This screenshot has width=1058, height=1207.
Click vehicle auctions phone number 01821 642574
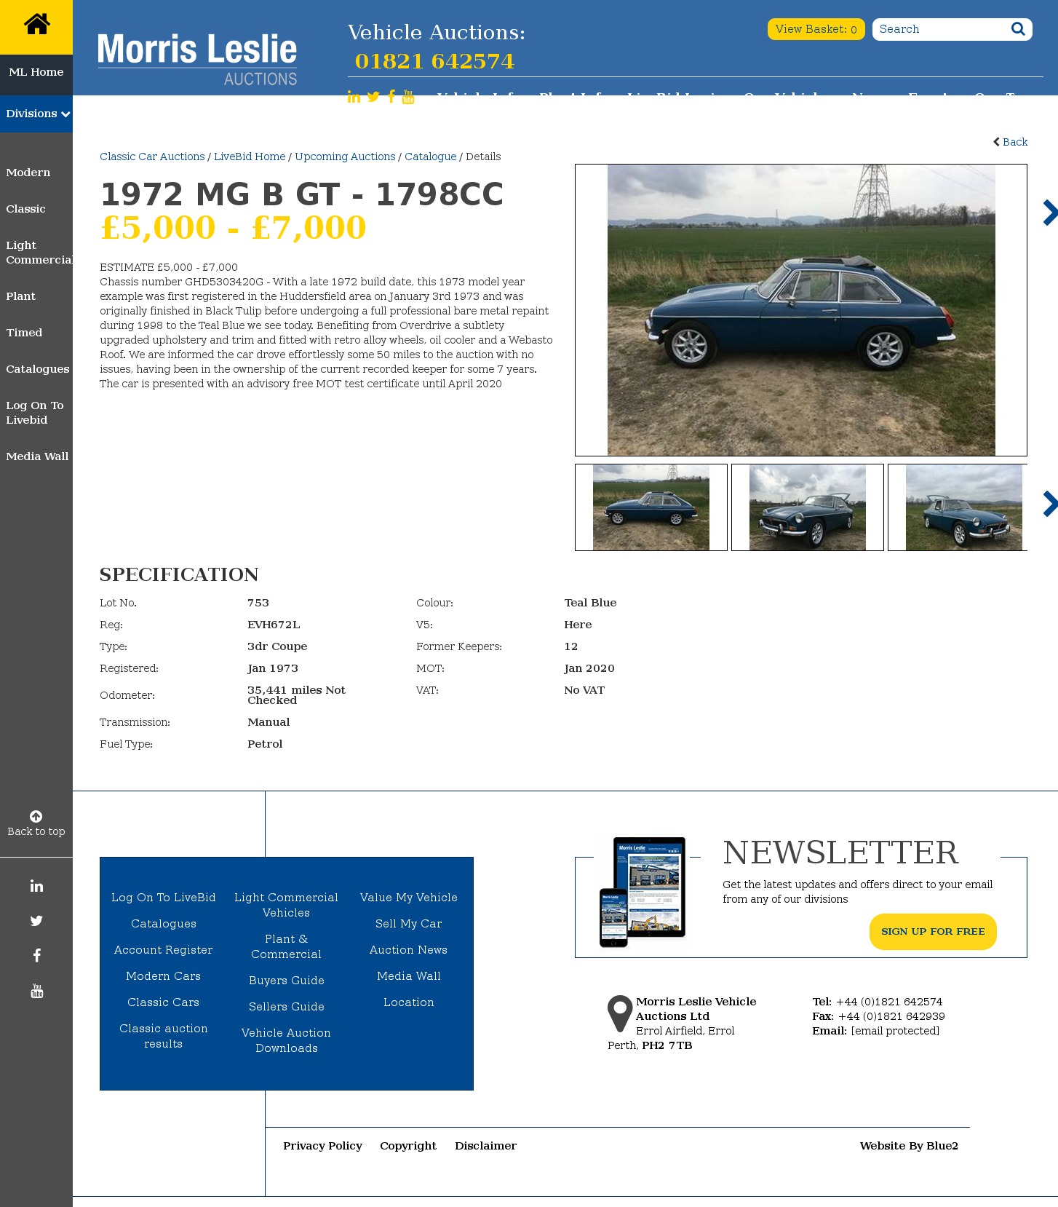coord(434,61)
